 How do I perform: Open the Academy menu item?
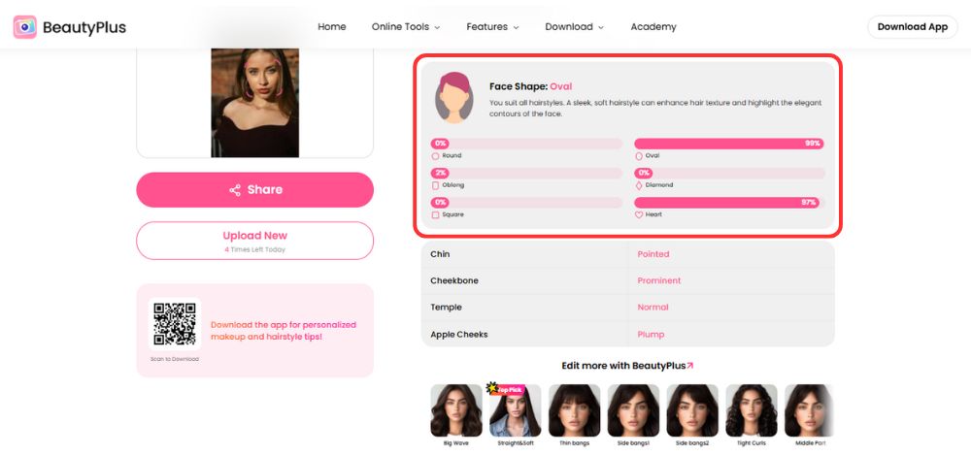pos(653,27)
